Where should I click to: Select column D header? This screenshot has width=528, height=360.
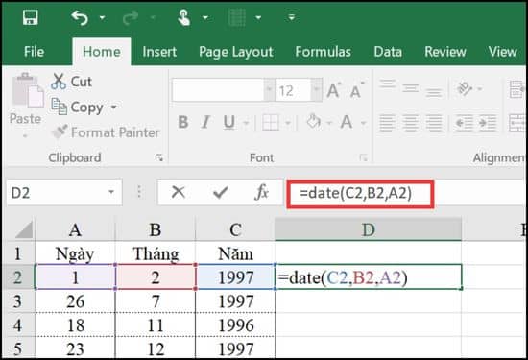[x=369, y=229]
